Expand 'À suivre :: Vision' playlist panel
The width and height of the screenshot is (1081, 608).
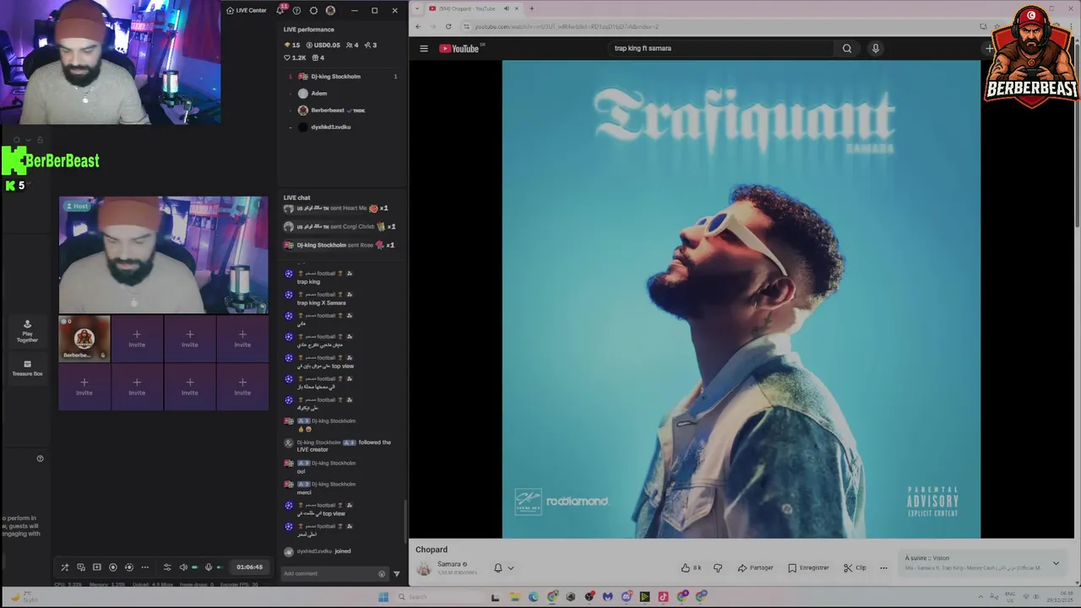click(x=1056, y=563)
